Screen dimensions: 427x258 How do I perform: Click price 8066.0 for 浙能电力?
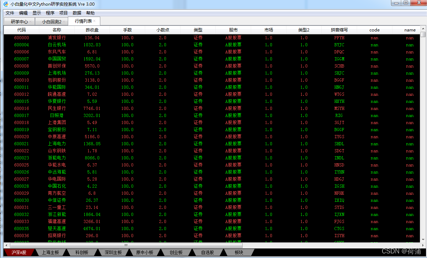tap(92, 158)
